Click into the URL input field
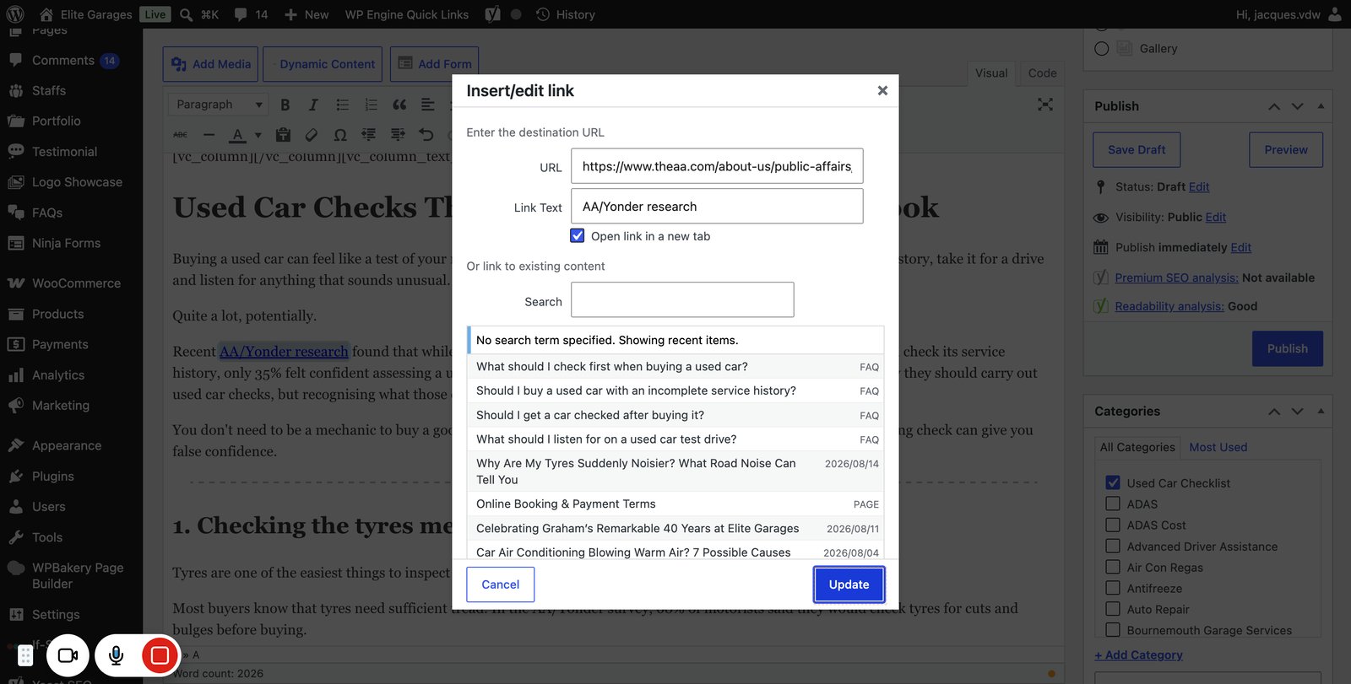 tap(717, 166)
